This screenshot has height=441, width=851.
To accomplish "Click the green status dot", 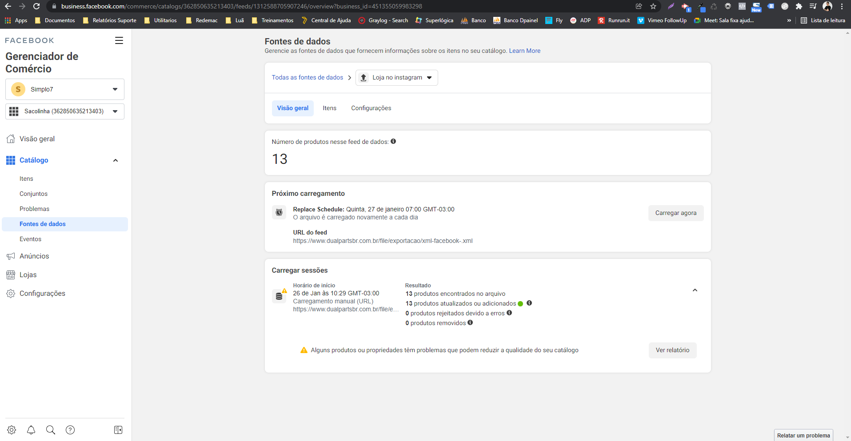I will pos(520,304).
